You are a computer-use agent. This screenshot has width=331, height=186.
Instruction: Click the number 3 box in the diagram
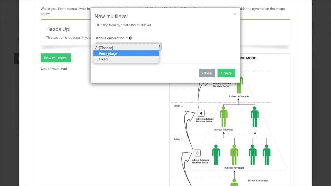pos(197,153)
